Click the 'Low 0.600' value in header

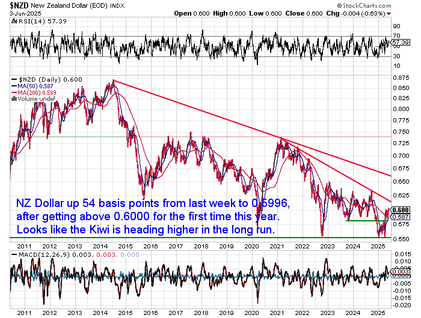click(x=265, y=13)
